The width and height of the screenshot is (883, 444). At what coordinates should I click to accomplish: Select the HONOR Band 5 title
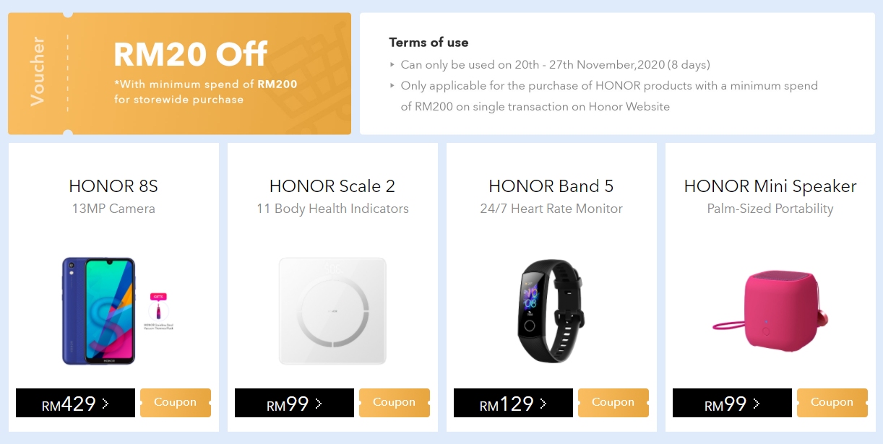pos(551,186)
